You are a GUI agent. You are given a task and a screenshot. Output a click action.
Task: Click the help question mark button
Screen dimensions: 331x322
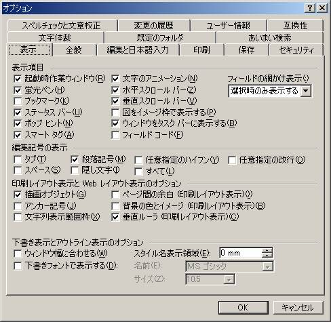[x=310, y=8]
